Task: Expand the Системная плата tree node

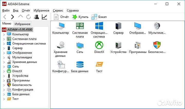Action: [4, 39]
